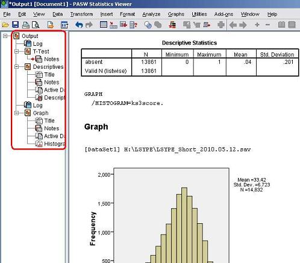Open the Graphs menu

176,14
